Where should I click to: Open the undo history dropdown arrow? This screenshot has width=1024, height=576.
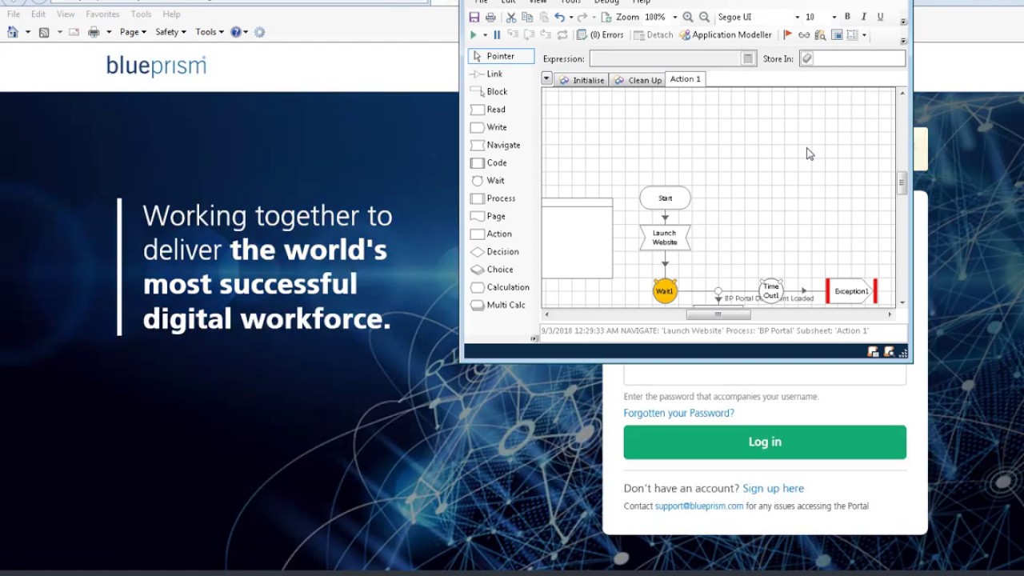(x=571, y=17)
